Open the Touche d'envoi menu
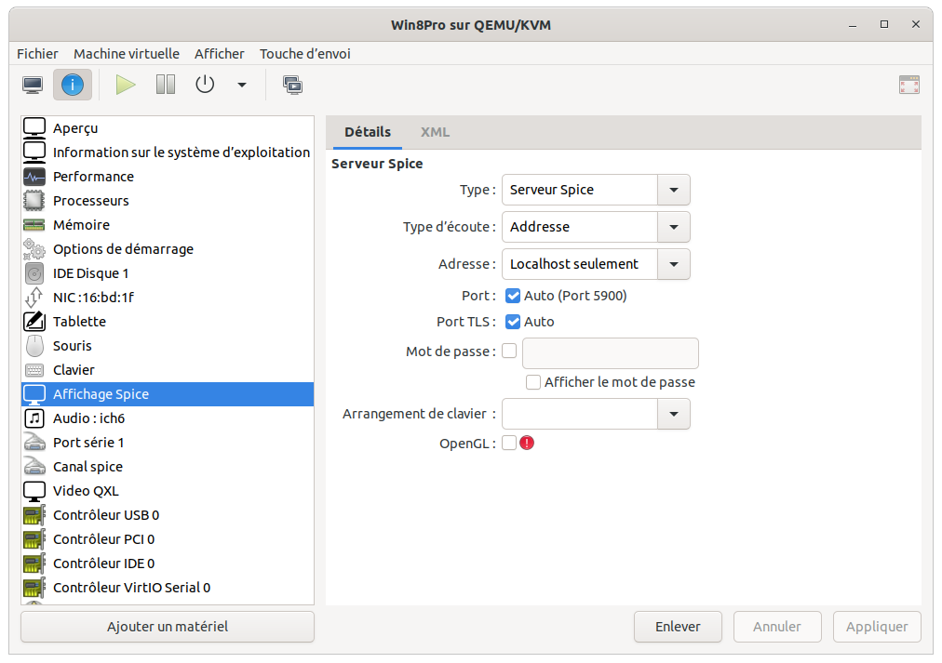 coord(304,54)
